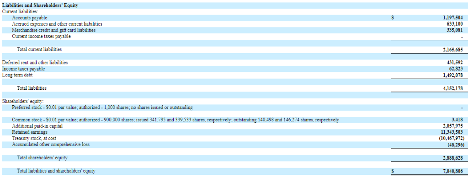The image size is (468, 179).
Task: Click 'Treasury stock, at cost' label
Action: (x=34, y=138)
